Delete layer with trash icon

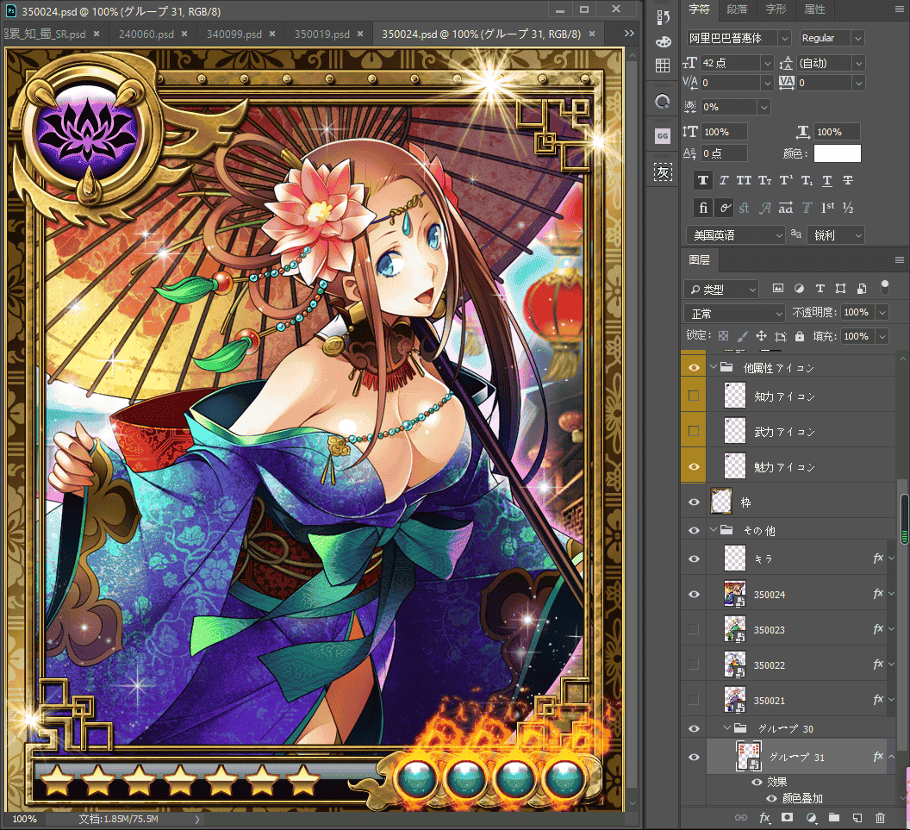pos(881,818)
